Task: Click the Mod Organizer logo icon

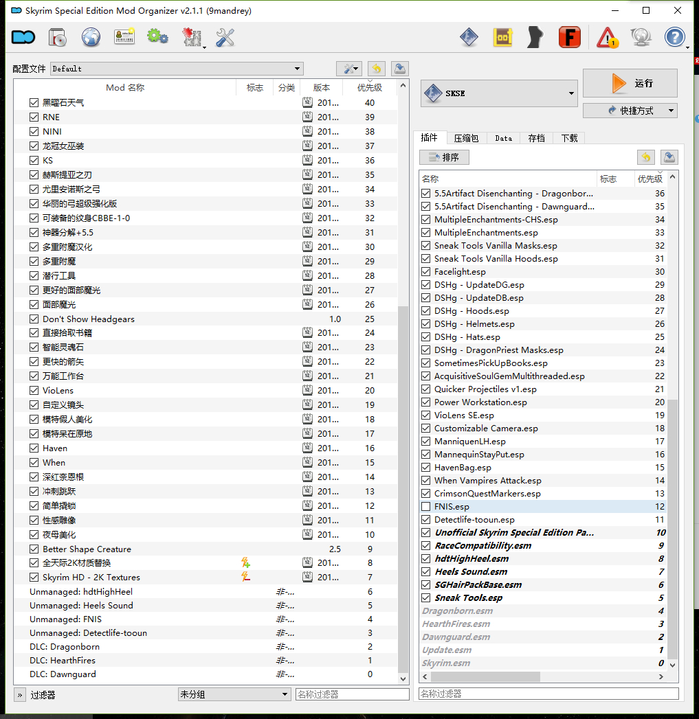Action: pyautogui.click(x=23, y=37)
